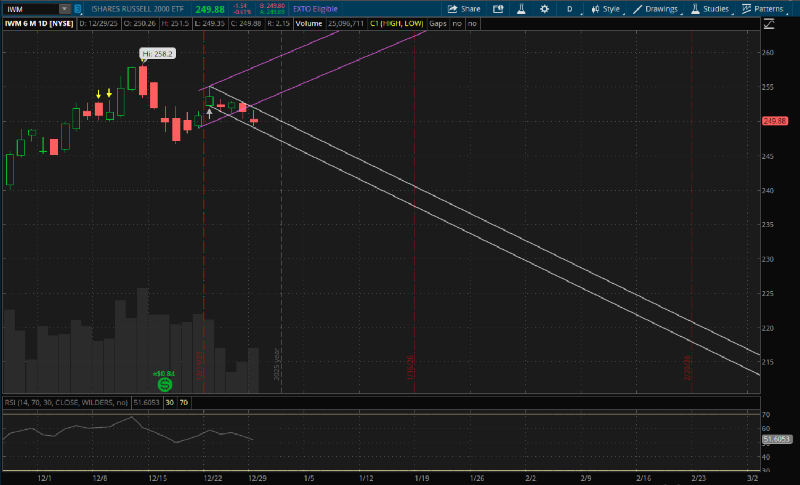Click the alert window icon beside Share

[x=498, y=9]
